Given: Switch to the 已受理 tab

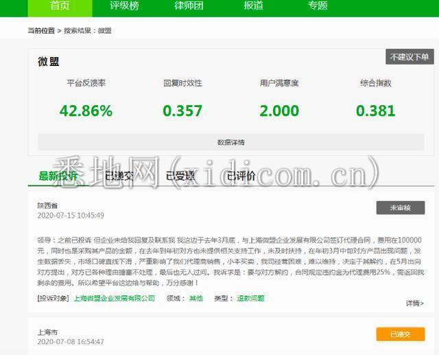Looking at the screenshot, I should tap(180, 176).
